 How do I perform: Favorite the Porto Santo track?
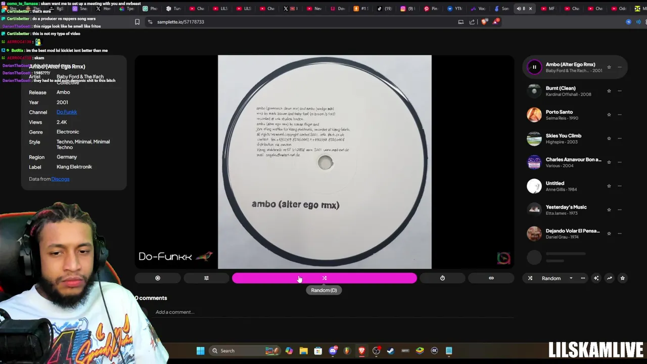click(609, 115)
